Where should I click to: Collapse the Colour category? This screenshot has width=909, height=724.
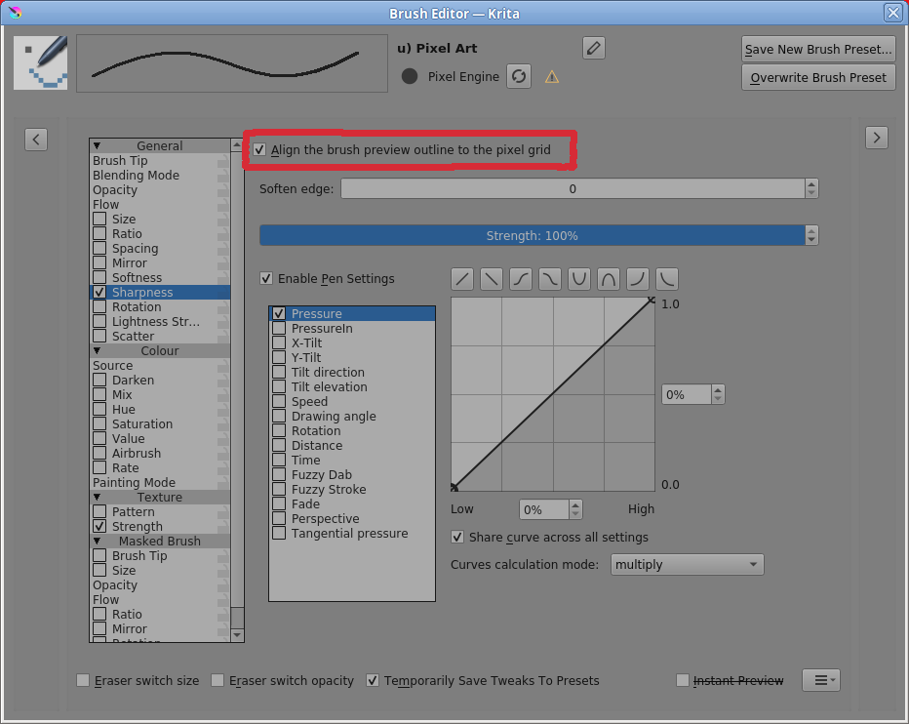click(x=97, y=350)
